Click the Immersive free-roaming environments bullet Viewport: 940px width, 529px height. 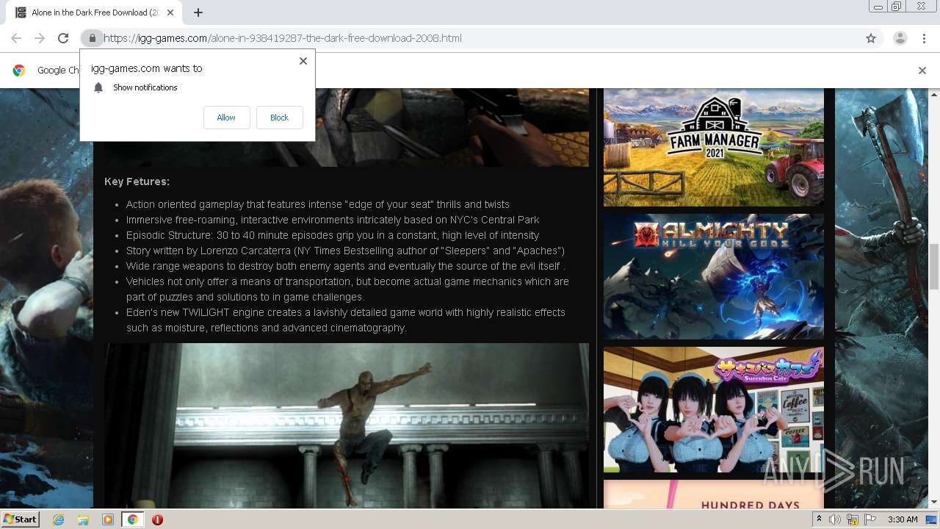tap(333, 220)
